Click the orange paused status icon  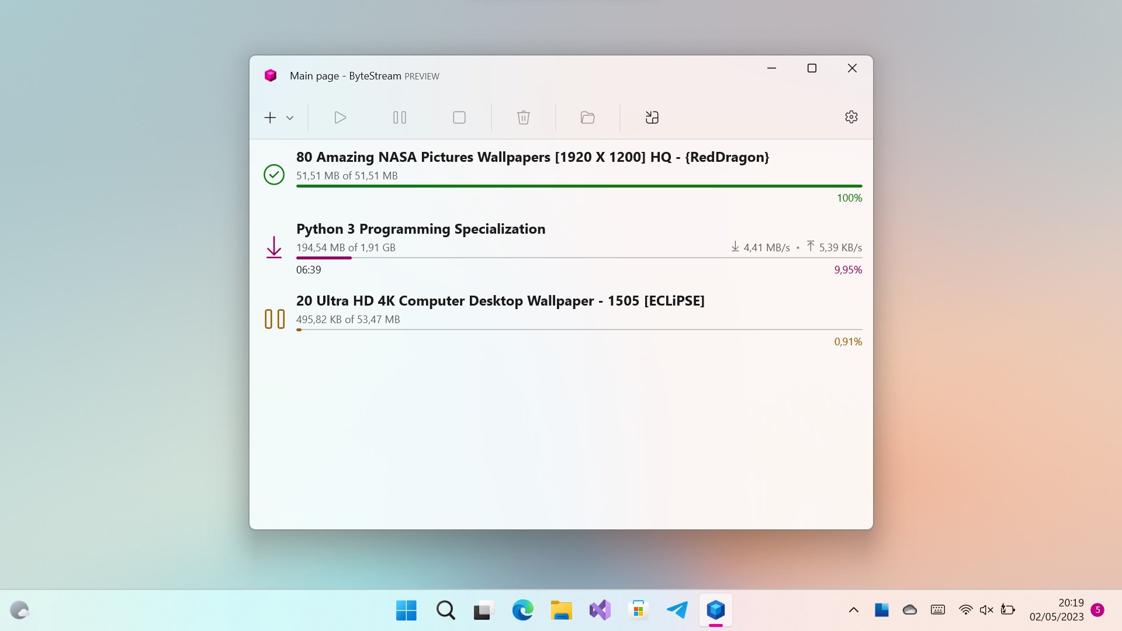(274, 319)
